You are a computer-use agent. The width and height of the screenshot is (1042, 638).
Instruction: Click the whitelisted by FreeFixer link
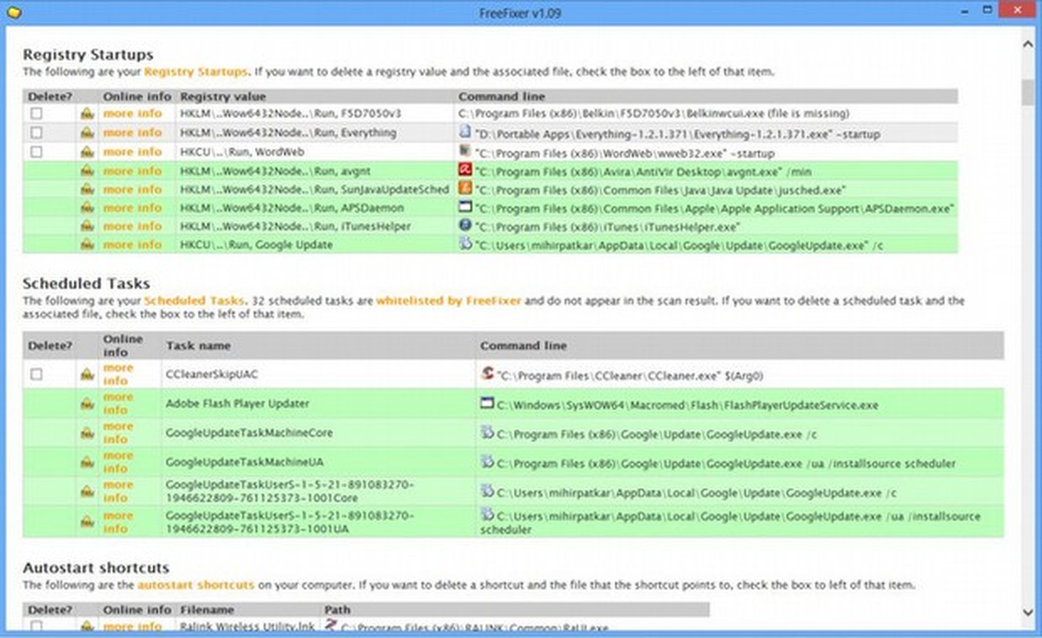448,301
